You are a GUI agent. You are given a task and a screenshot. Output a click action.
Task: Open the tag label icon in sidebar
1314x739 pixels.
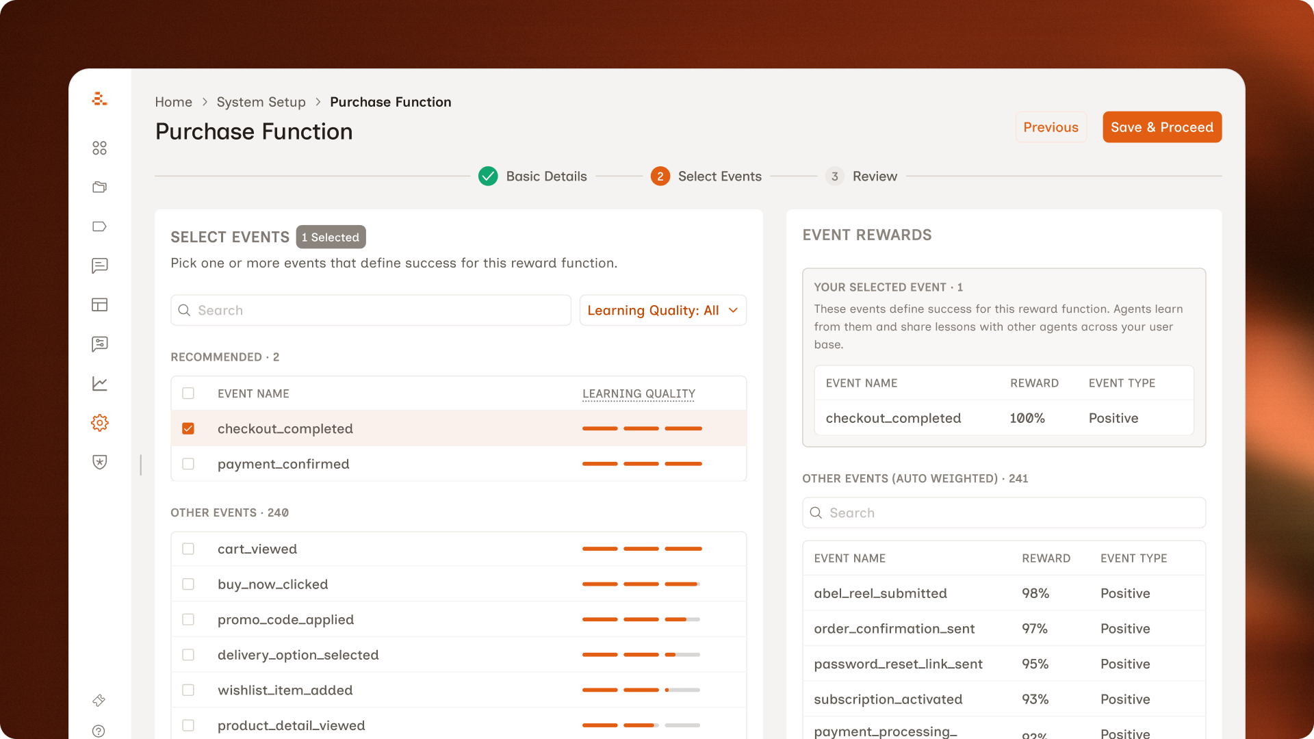click(100, 226)
